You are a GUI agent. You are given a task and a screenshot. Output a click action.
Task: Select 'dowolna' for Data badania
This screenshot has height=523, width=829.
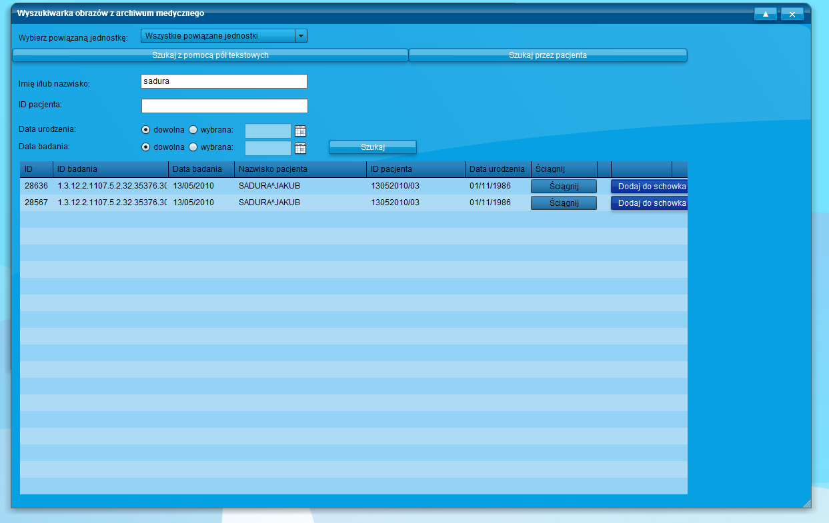pos(146,147)
